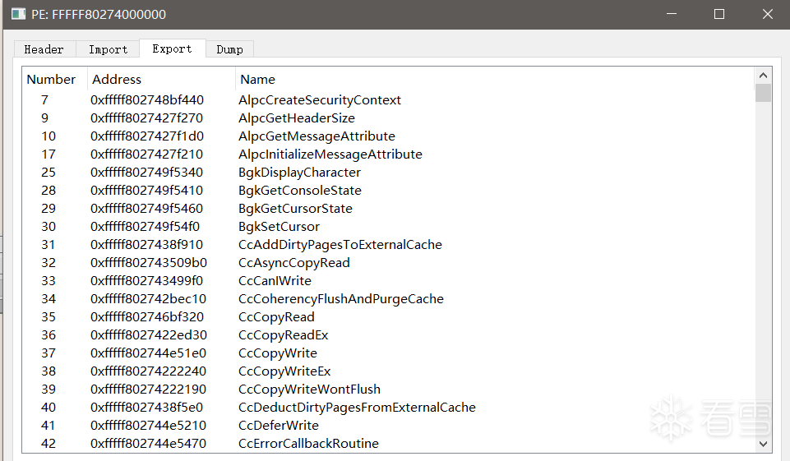790x461 pixels.
Task: Select the AlpcCreateSecurityContext export row
Action: coord(320,100)
